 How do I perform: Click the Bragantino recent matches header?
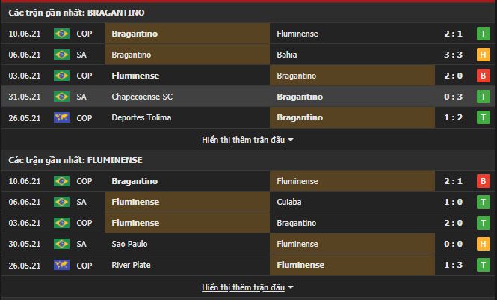click(77, 13)
